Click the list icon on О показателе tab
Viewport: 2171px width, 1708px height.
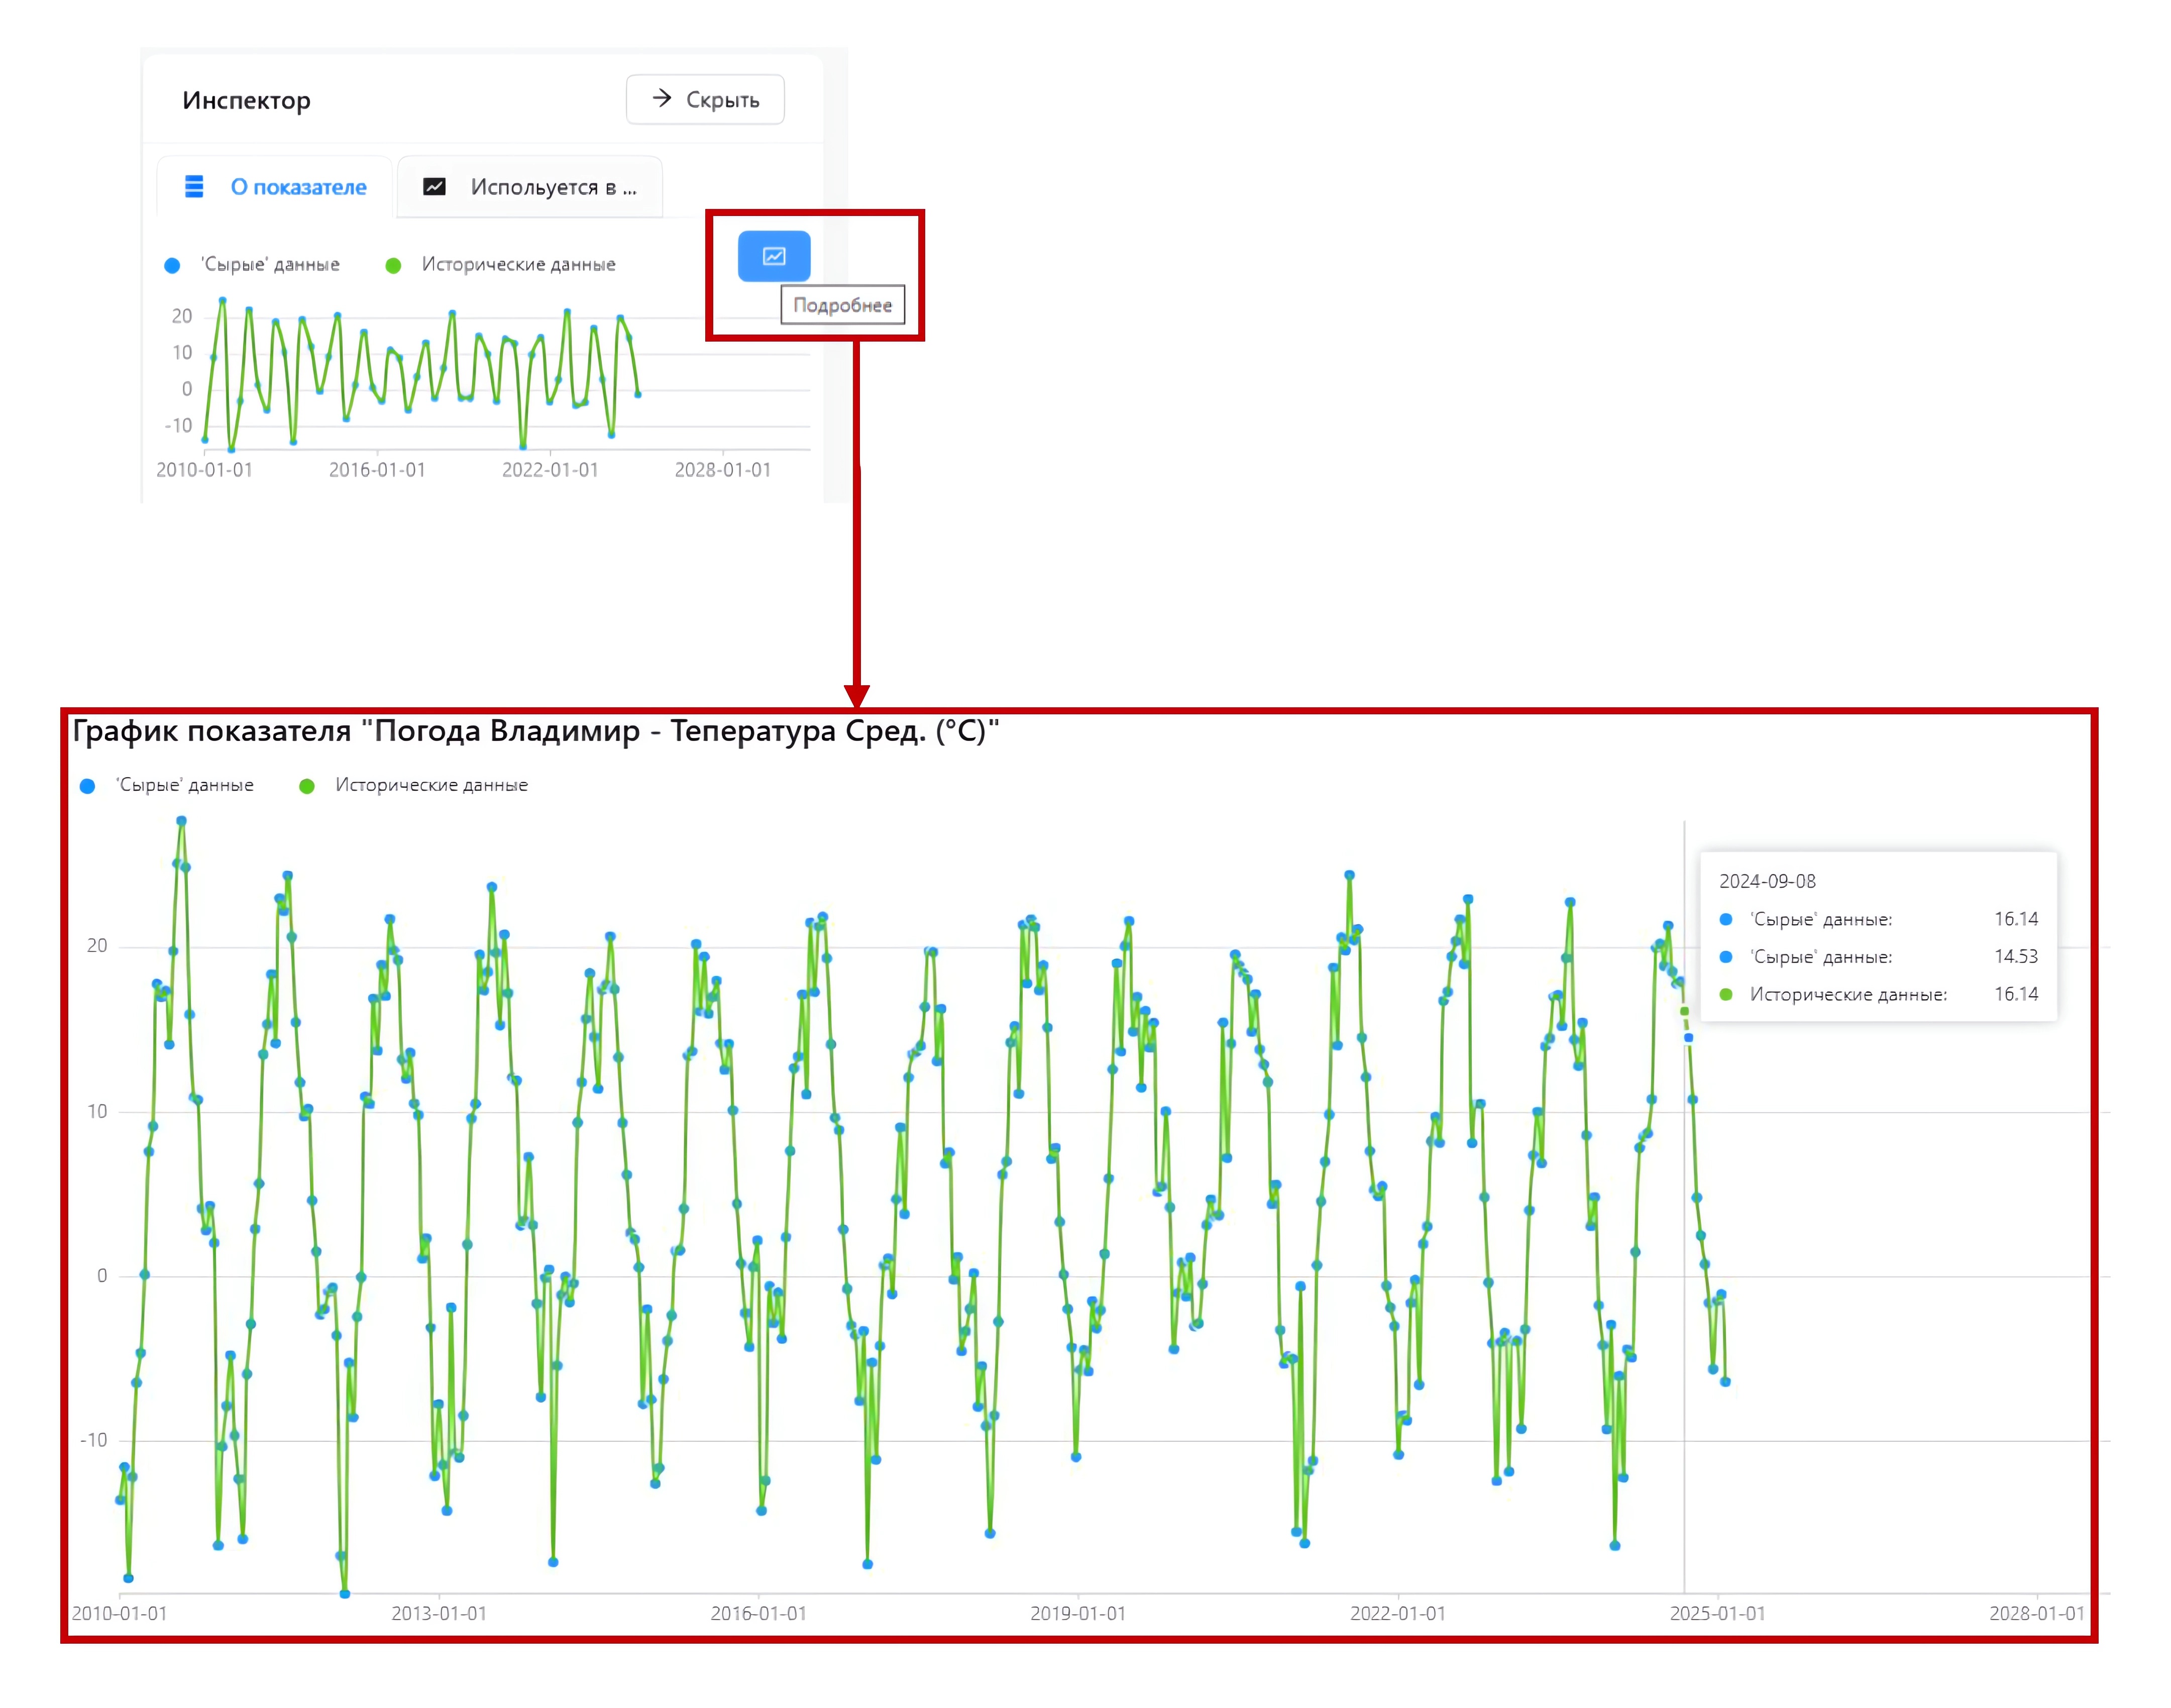click(194, 187)
